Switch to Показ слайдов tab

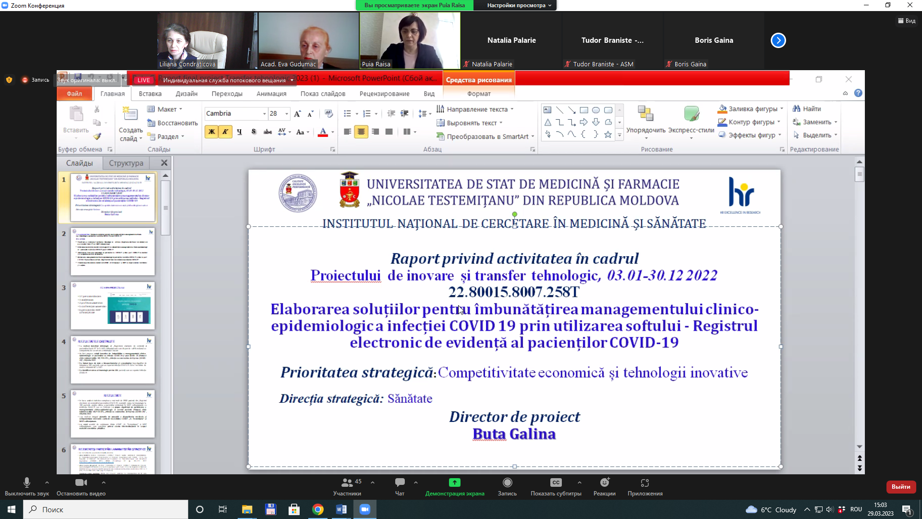[323, 94]
